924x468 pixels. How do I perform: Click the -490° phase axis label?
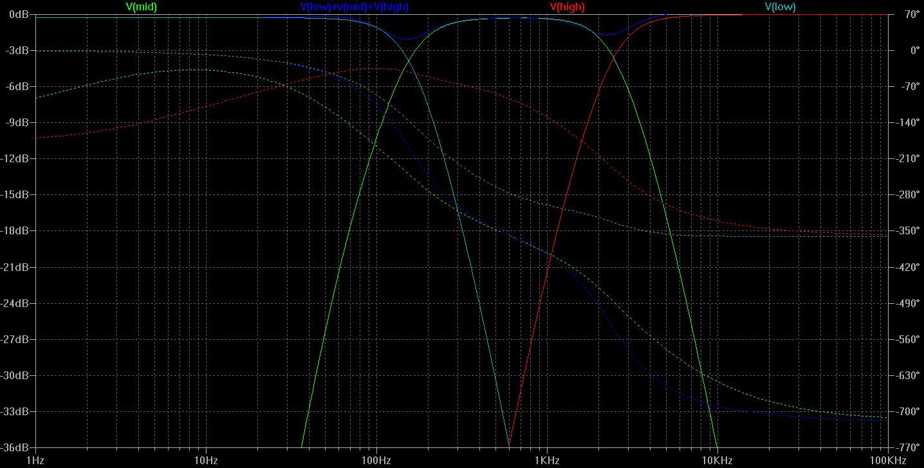pos(907,303)
